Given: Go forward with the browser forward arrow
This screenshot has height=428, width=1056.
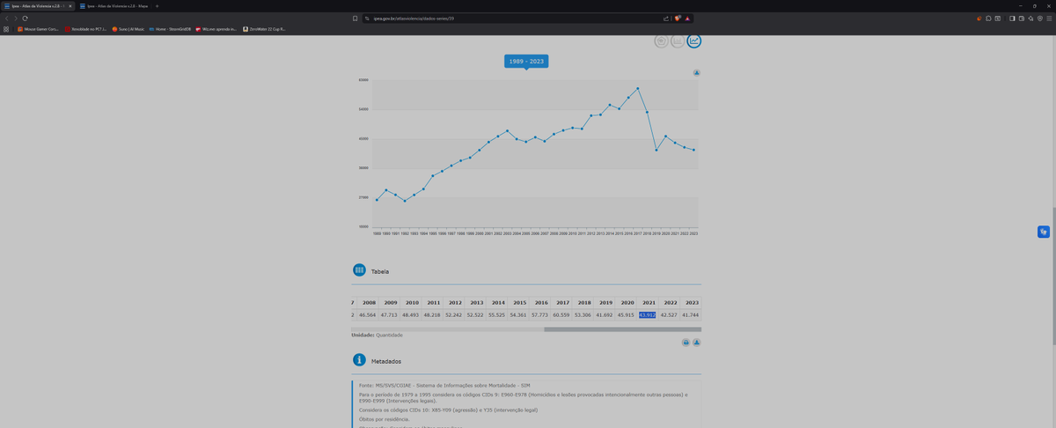Looking at the screenshot, I should 16,18.
